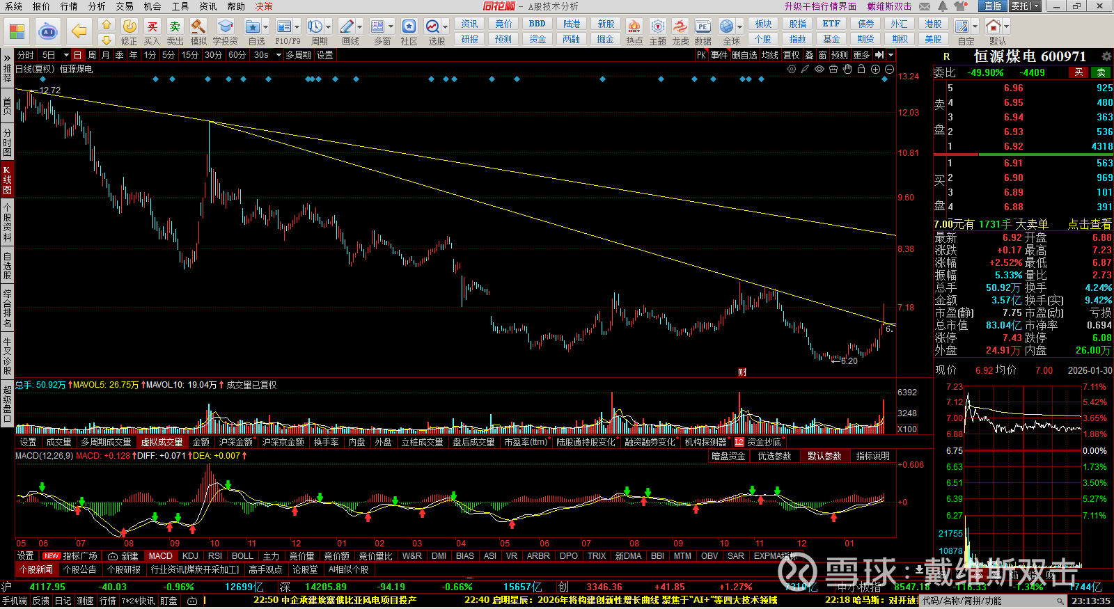Open the 主题 theme icon

[x=658, y=26]
